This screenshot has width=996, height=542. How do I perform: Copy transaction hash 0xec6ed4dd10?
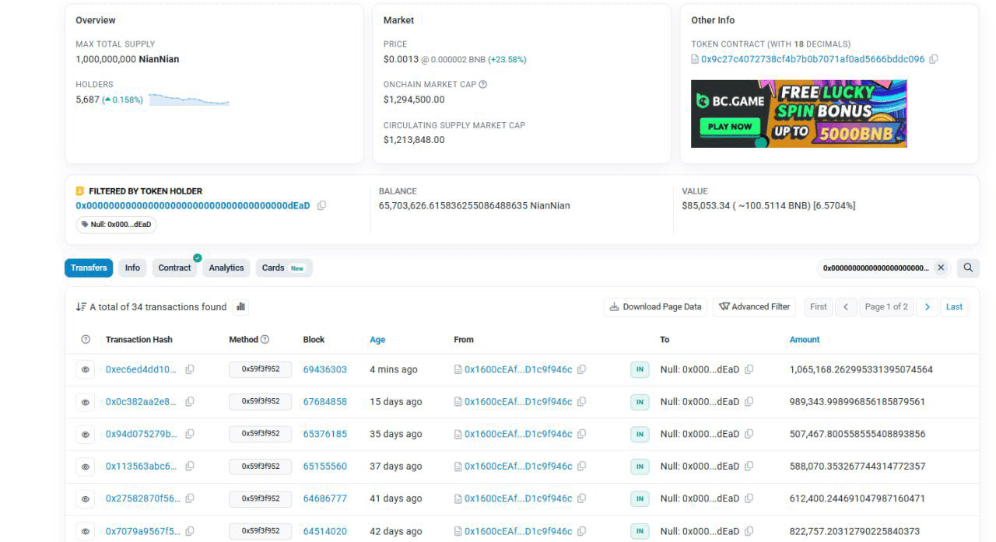point(190,369)
